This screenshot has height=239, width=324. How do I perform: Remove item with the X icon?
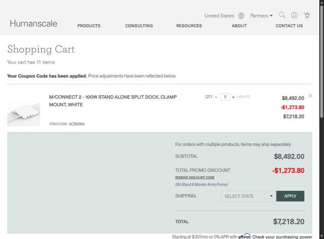[x=310, y=96]
